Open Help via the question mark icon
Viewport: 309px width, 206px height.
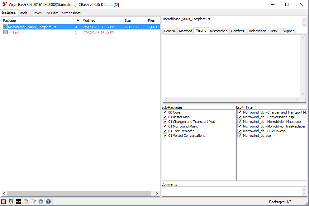[48, 202]
